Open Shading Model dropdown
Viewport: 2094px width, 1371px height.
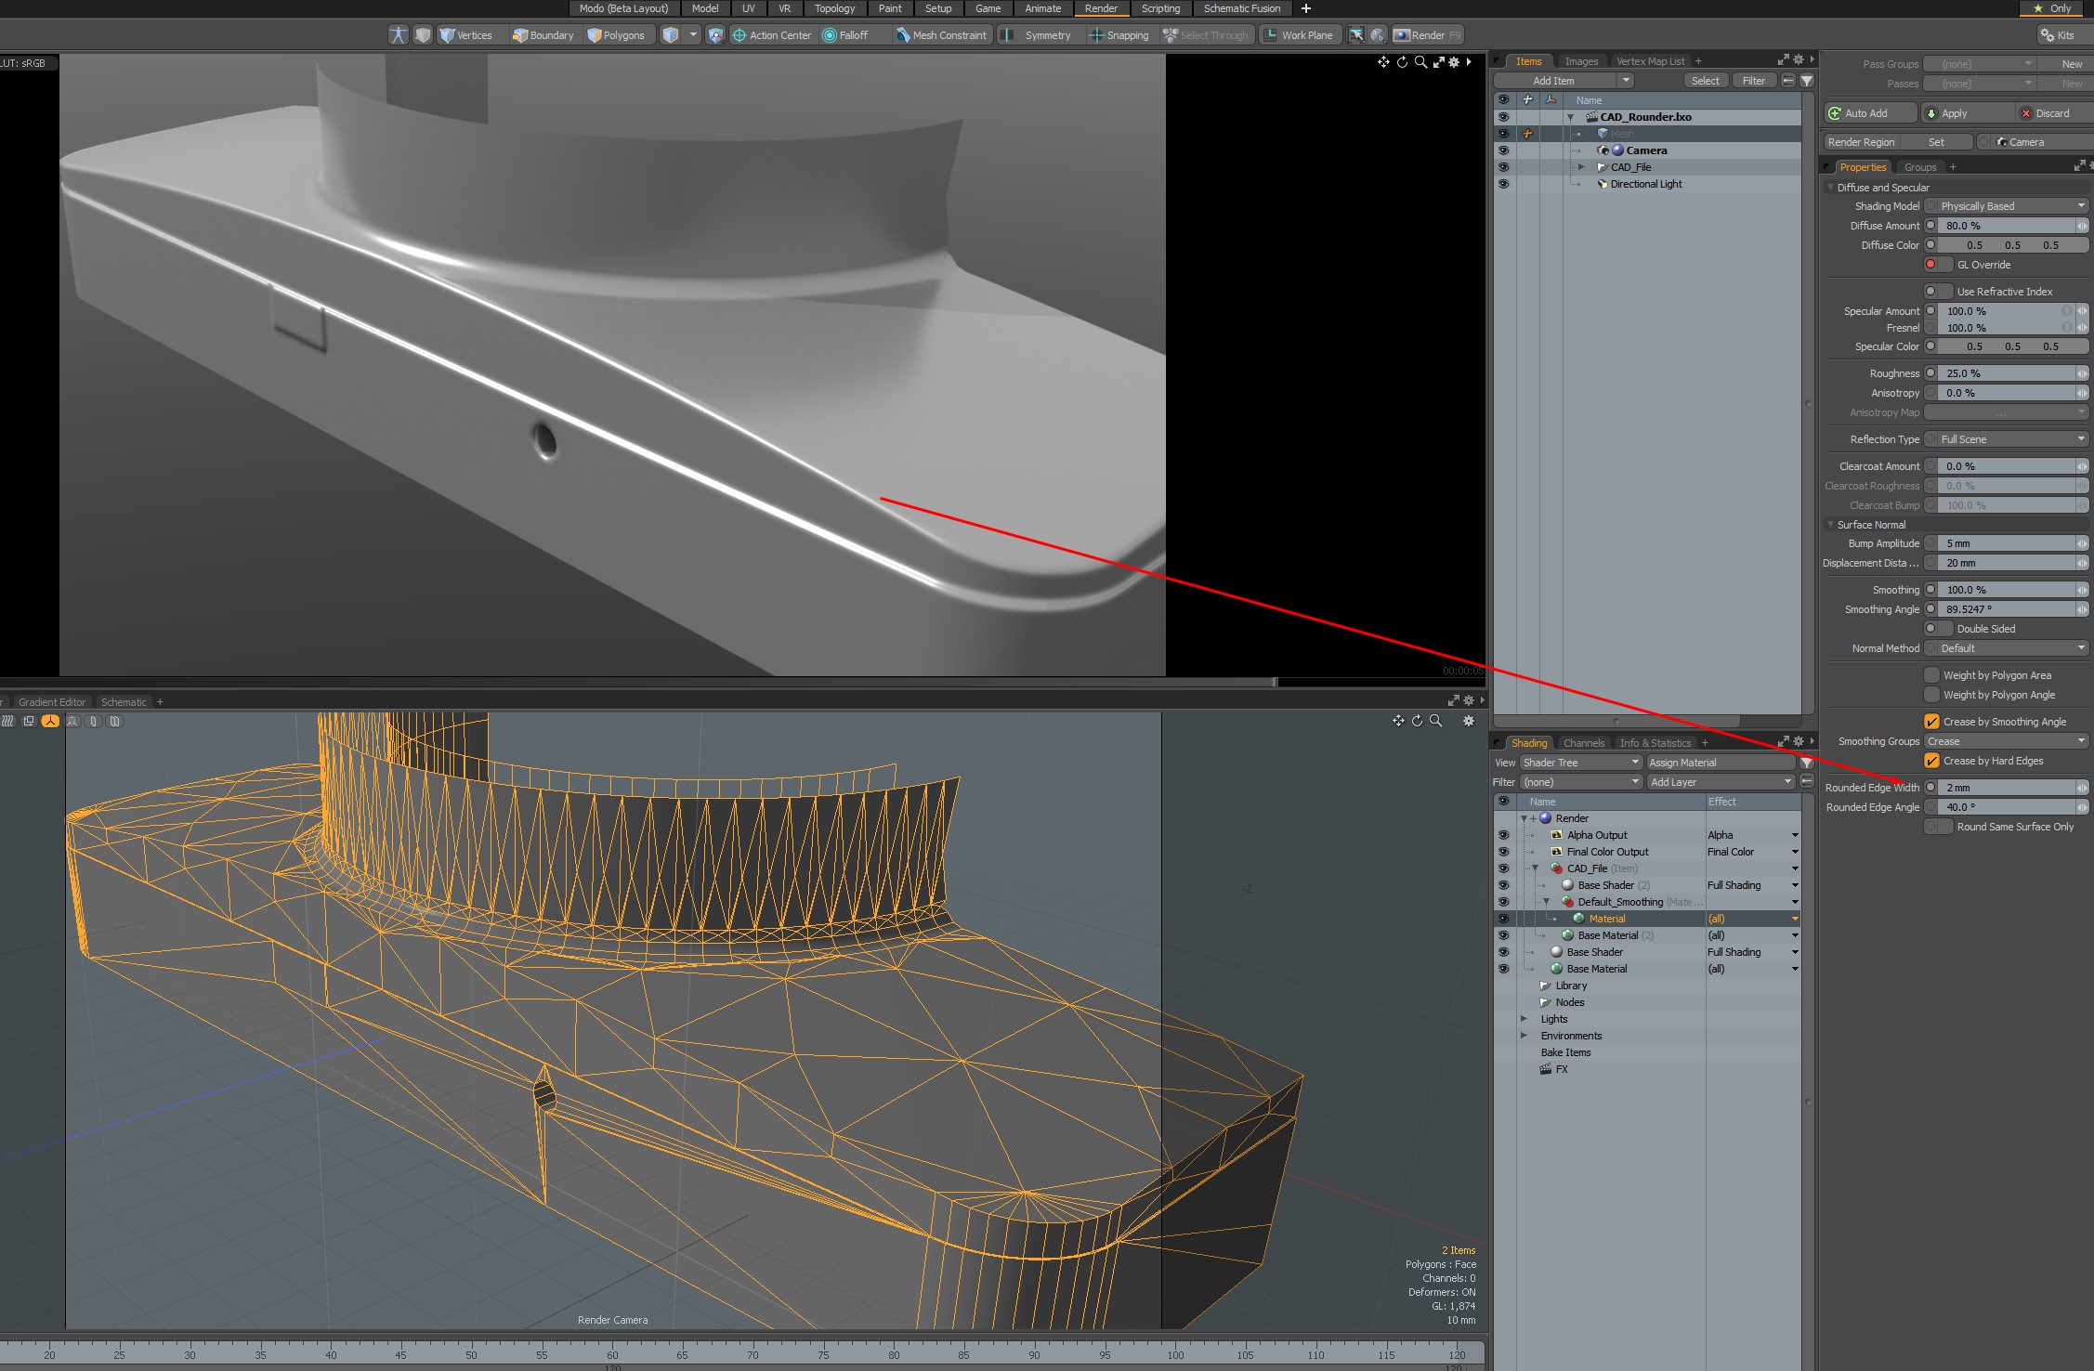pos(2007,206)
